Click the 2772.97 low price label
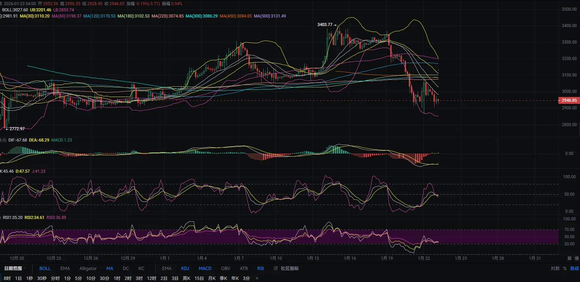Viewport: 580px width, 282px height. [x=17, y=129]
